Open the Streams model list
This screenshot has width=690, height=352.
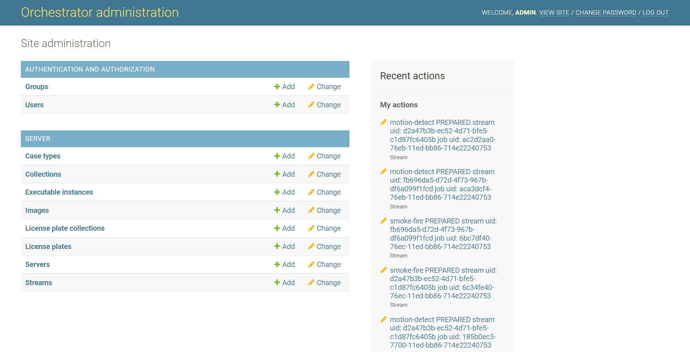[39, 283]
